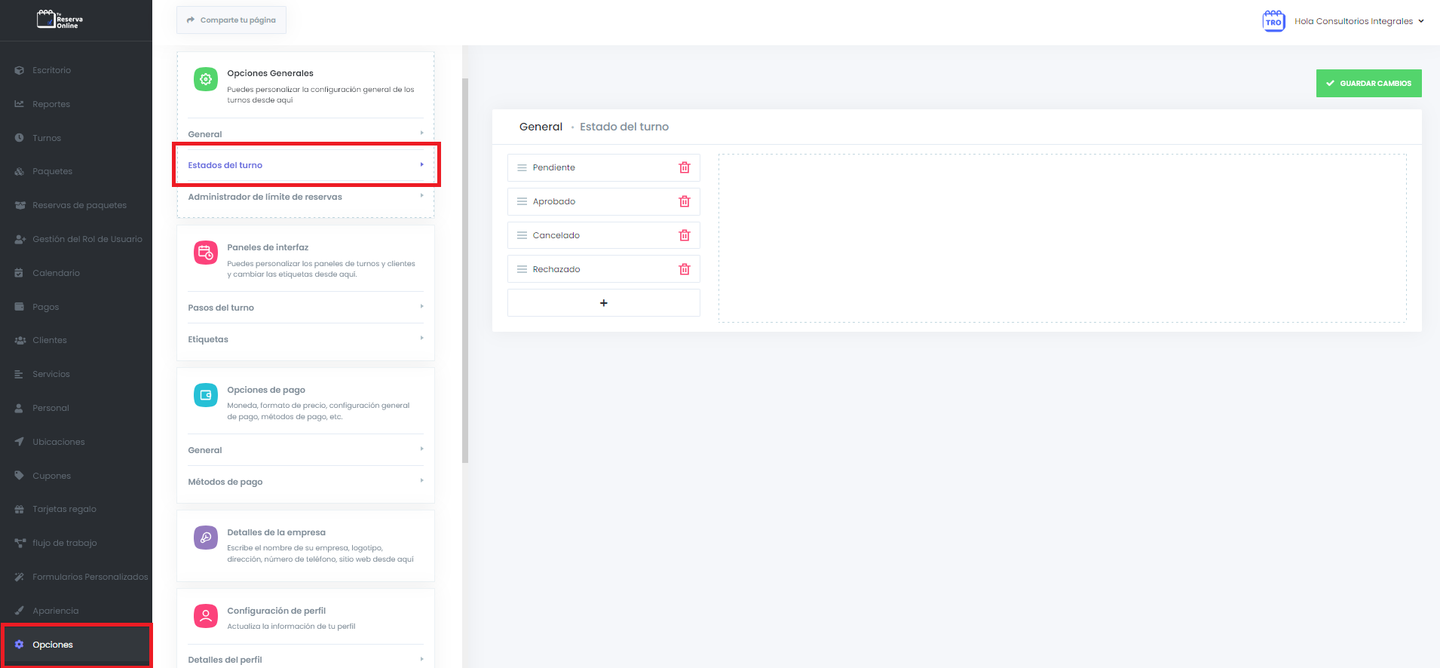Click the Comparte tu página button
This screenshot has width=1440, height=668.
(x=231, y=20)
